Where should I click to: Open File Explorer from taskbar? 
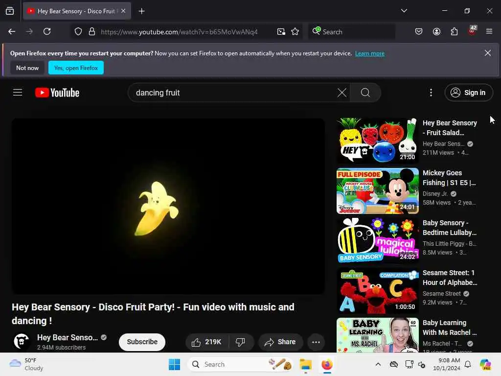[305, 364]
